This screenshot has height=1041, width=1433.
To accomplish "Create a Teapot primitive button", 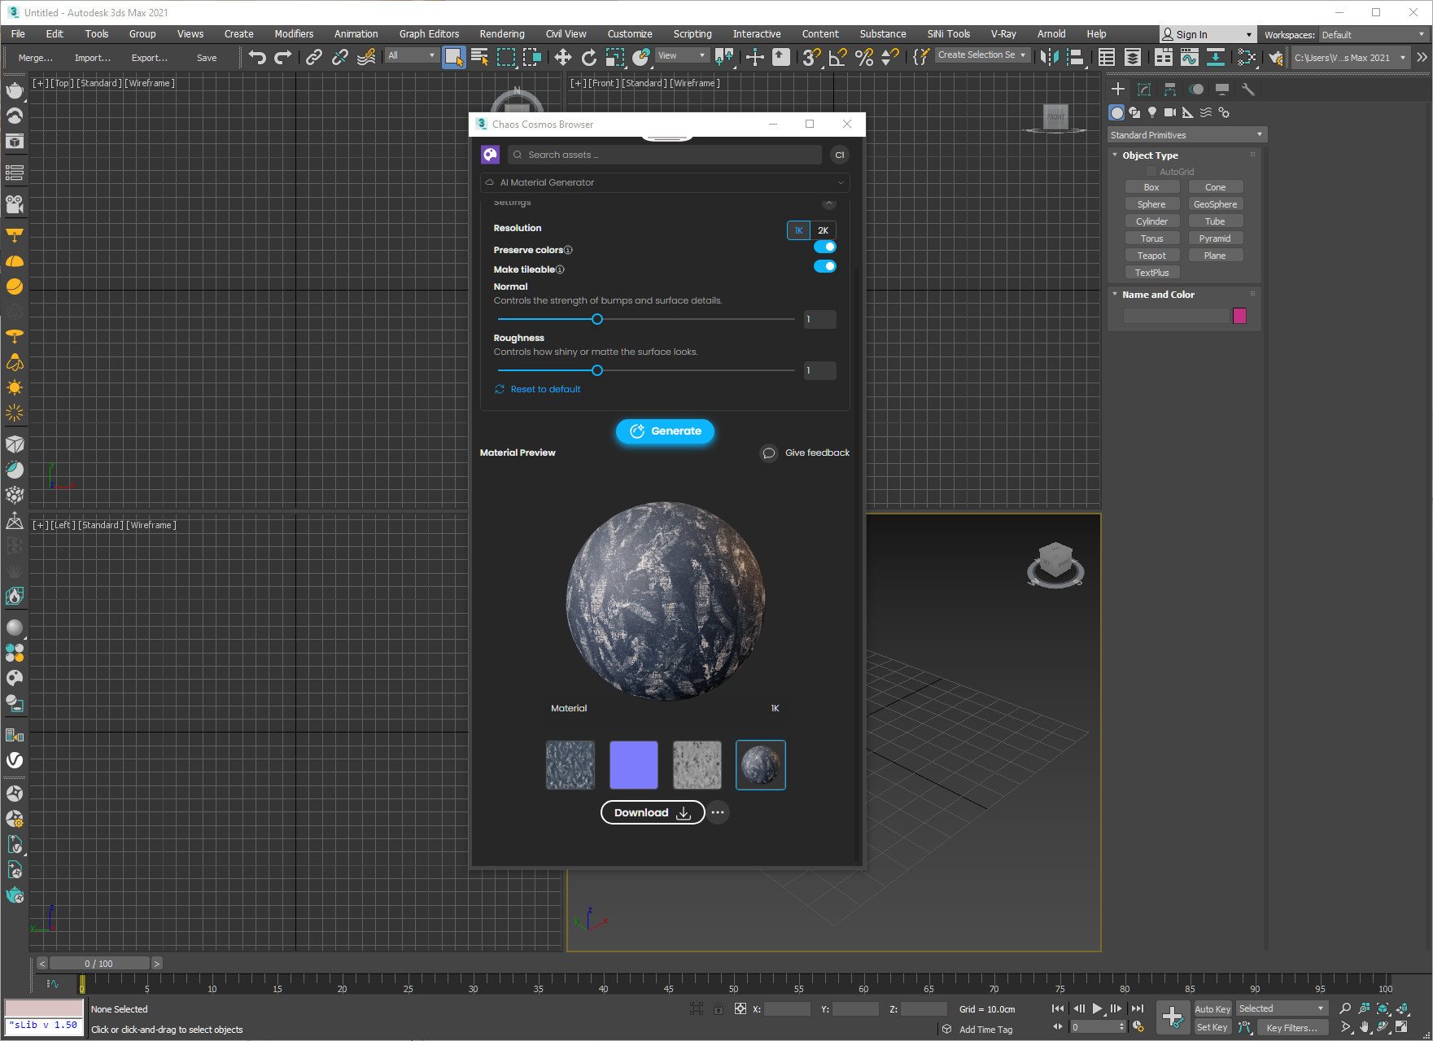I will 1151,256.
